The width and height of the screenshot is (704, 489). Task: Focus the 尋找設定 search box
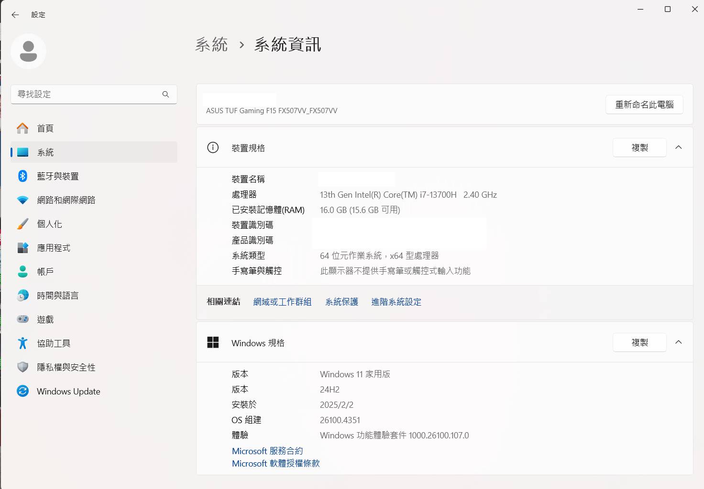coord(94,94)
